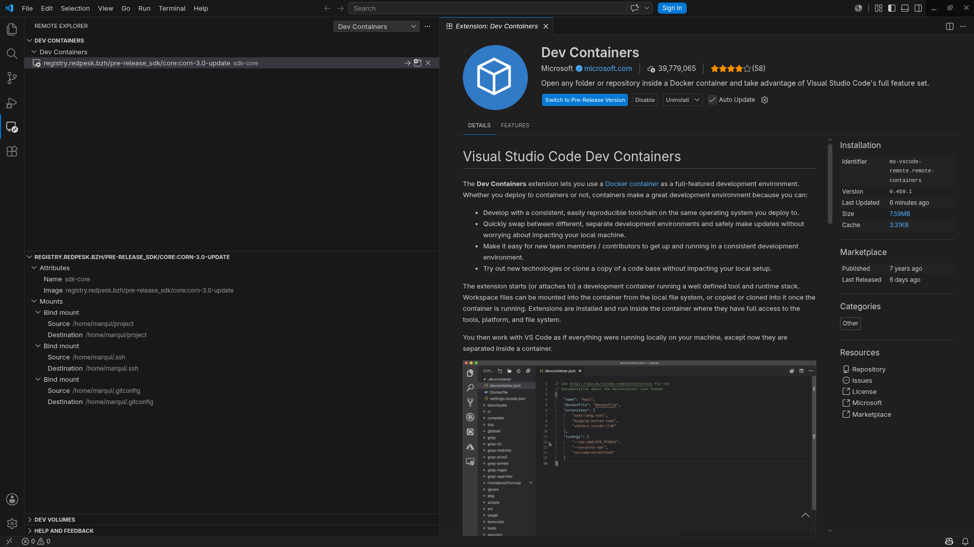Go forward with the navigation arrow
974x547 pixels.
pos(341,8)
